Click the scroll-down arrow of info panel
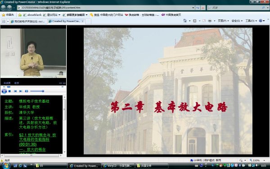 coord(64,152)
